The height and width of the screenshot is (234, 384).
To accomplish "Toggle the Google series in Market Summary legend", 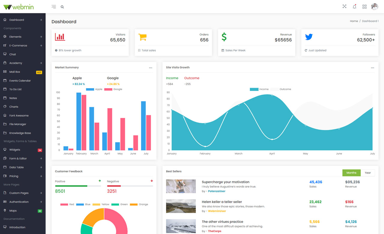I will click(x=113, y=89).
